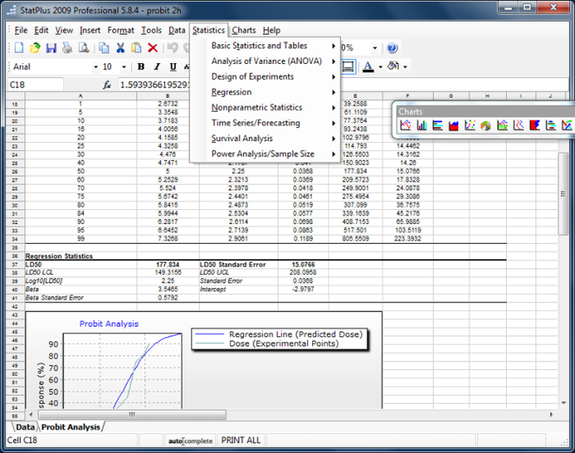Image resolution: width=575 pixels, height=453 pixels.
Task: Insert an area chart from Charts panel
Action: [454, 125]
